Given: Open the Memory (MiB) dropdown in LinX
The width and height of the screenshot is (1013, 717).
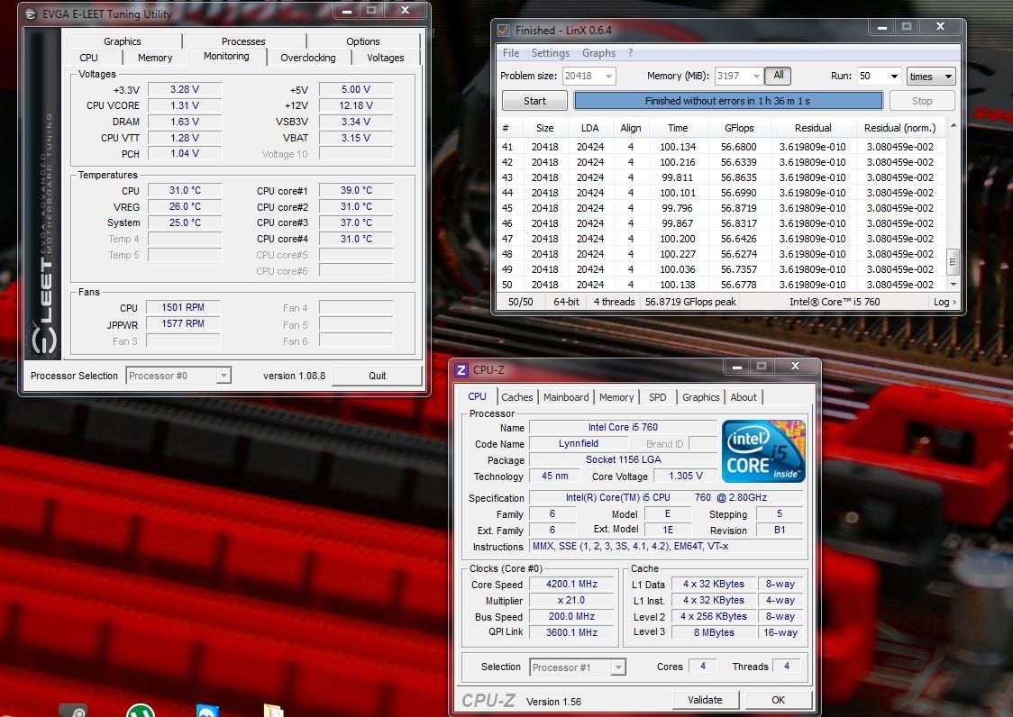Looking at the screenshot, I should [x=756, y=77].
